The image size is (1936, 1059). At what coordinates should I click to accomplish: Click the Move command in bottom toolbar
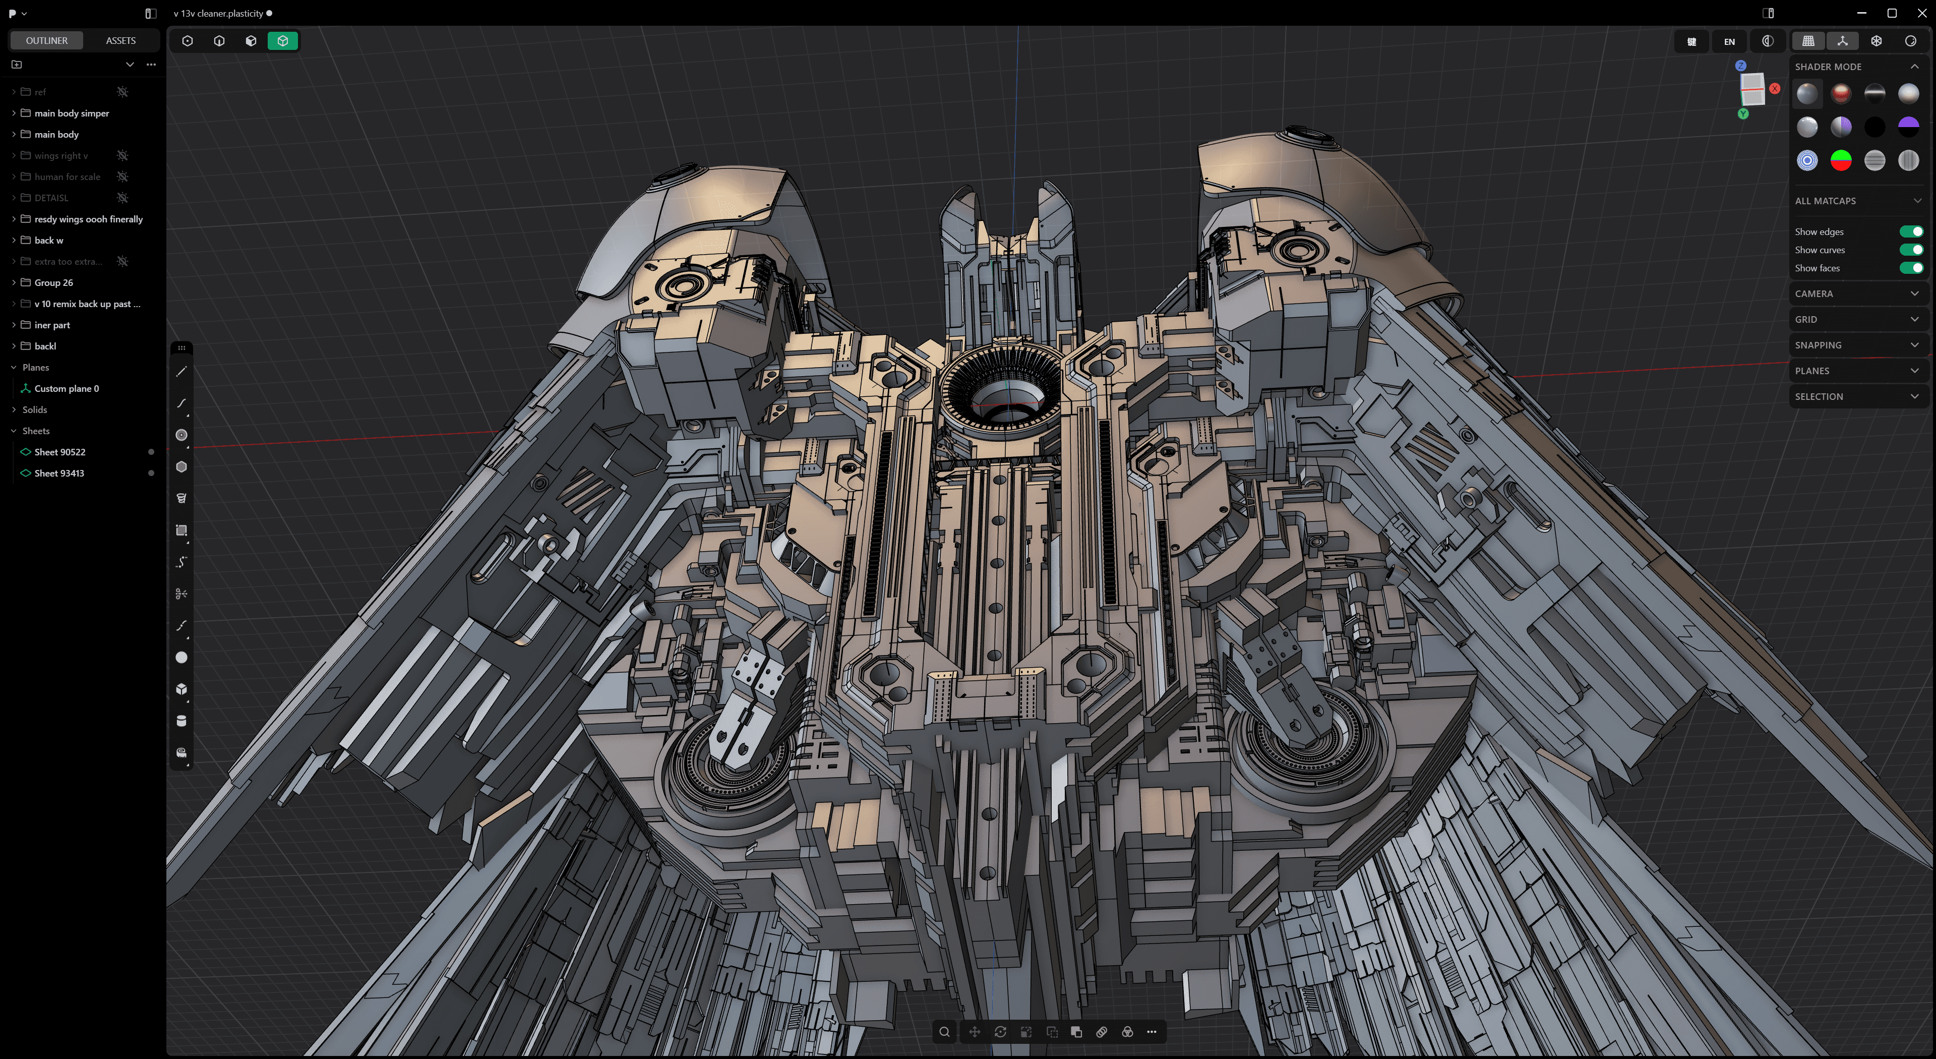click(974, 1032)
